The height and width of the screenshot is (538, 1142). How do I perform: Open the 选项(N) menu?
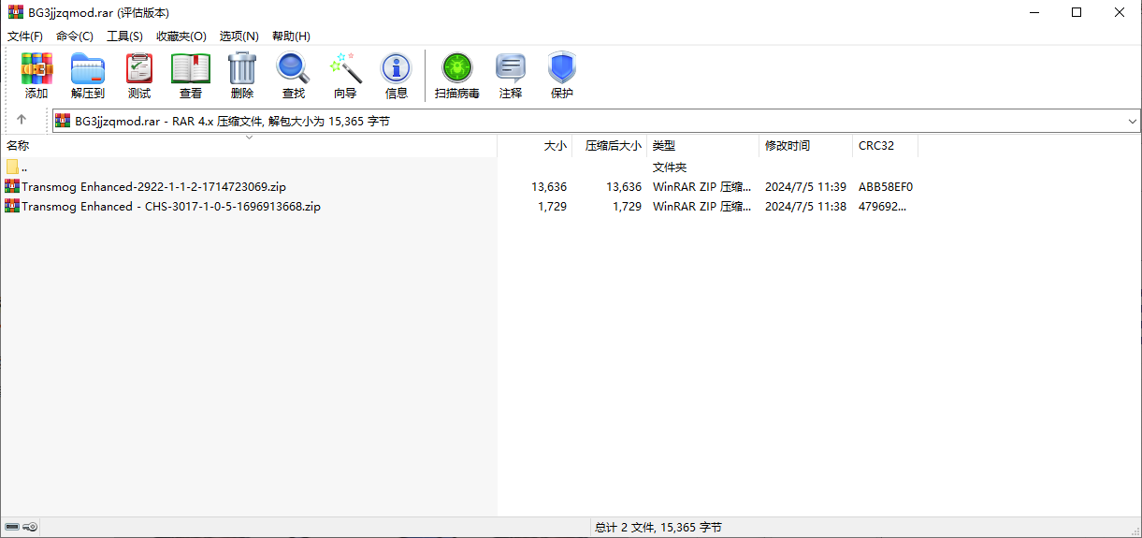coord(239,36)
